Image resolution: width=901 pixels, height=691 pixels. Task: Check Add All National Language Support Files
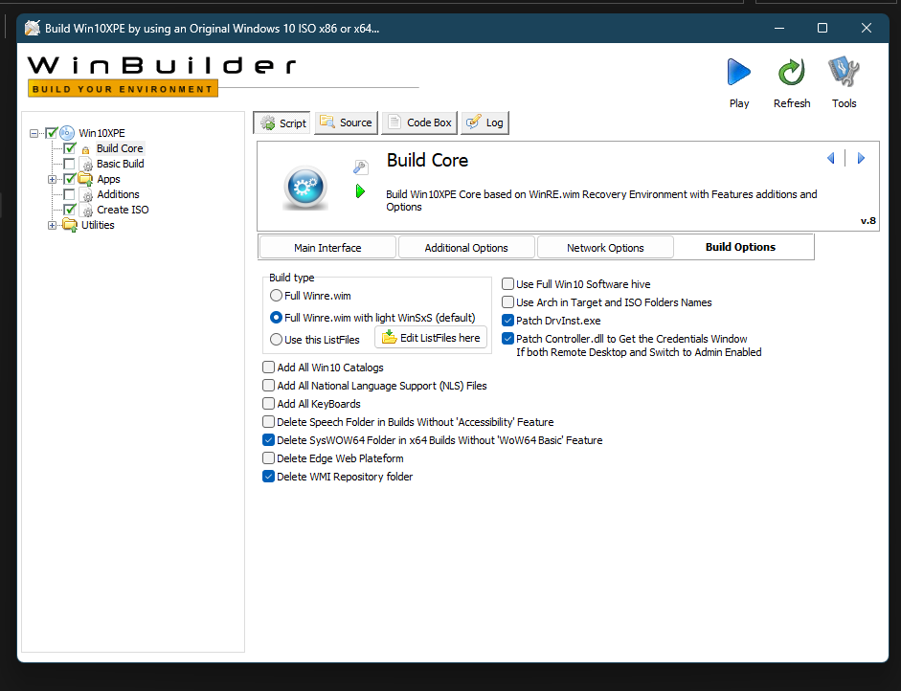(x=268, y=386)
